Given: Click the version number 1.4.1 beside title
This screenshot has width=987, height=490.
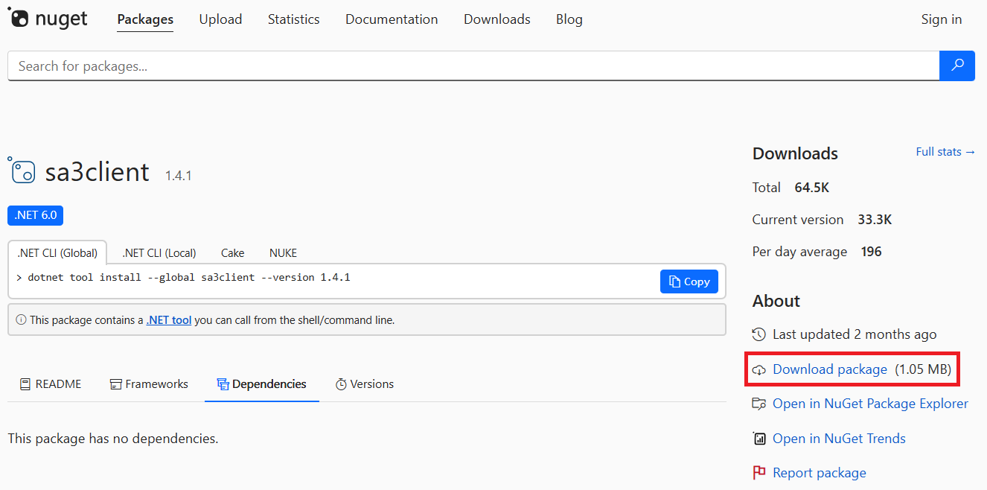Looking at the screenshot, I should click(x=179, y=176).
